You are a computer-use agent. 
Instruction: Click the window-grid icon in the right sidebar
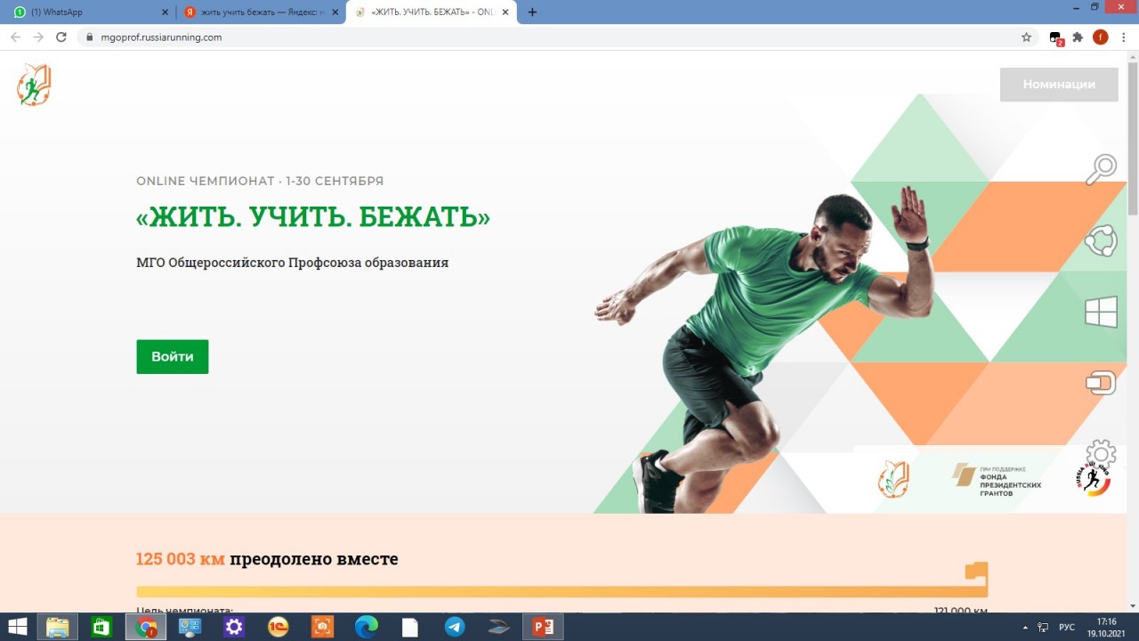coord(1102,312)
